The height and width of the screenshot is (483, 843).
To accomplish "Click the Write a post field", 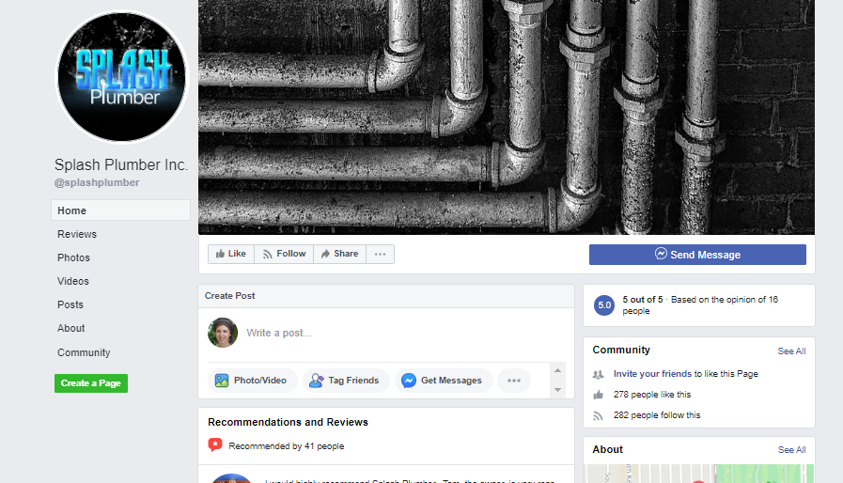I will (x=279, y=333).
